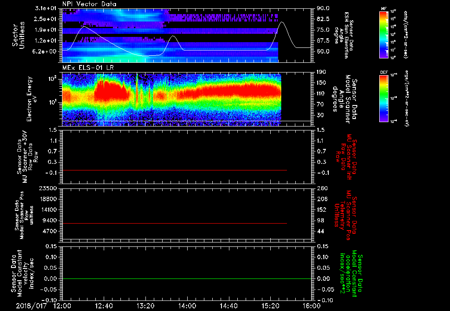Click the '98' telemetry axis tick
450x311 pixels.
[x=320, y=221]
